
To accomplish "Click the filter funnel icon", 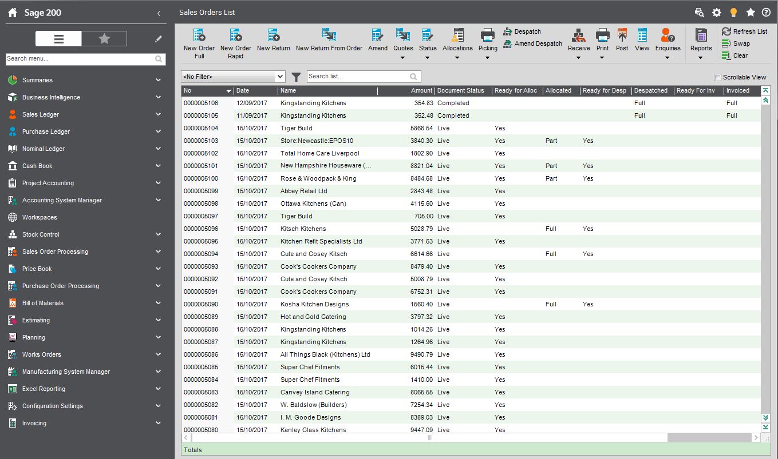I will click(x=296, y=77).
